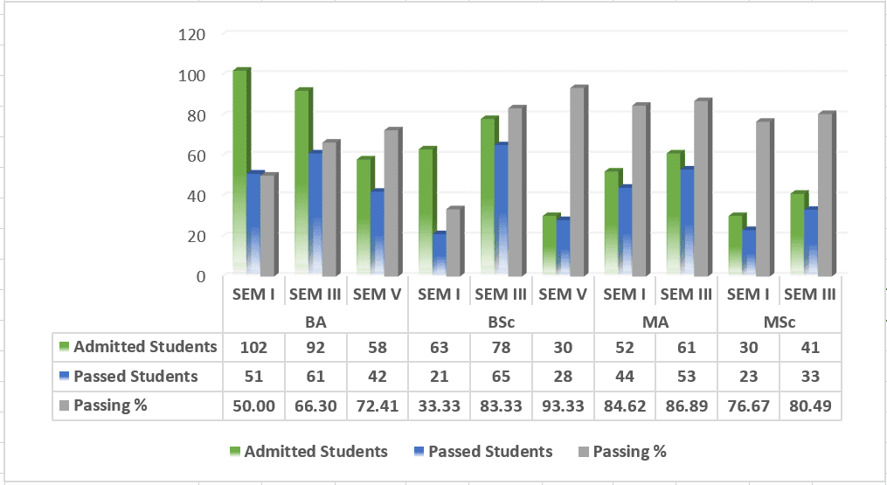Select the BA SEM I green admitted bar
The height and width of the screenshot is (485, 887).
[241, 172]
